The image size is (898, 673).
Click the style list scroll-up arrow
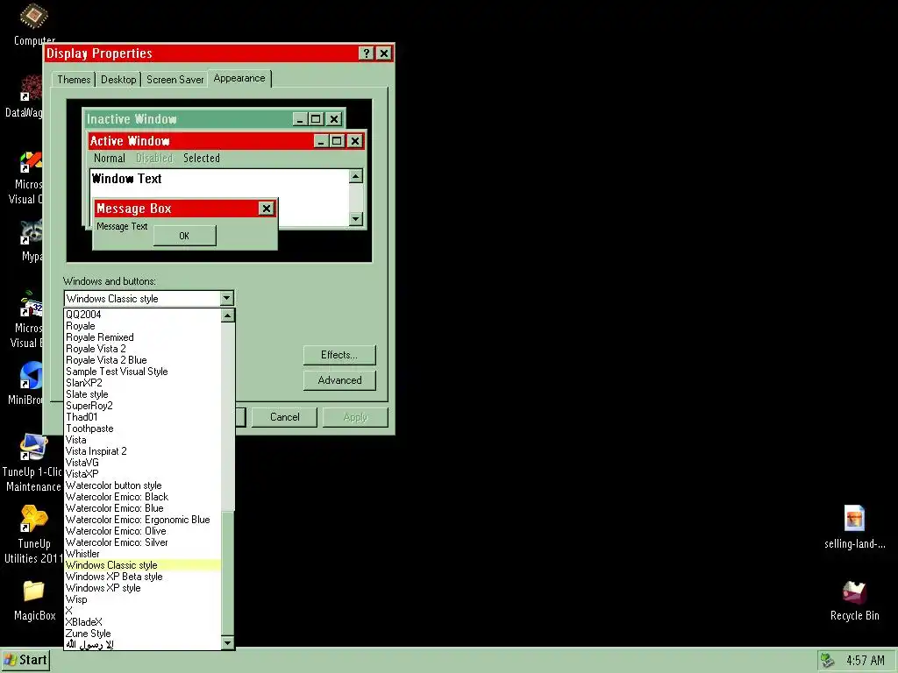(x=228, y=315)
